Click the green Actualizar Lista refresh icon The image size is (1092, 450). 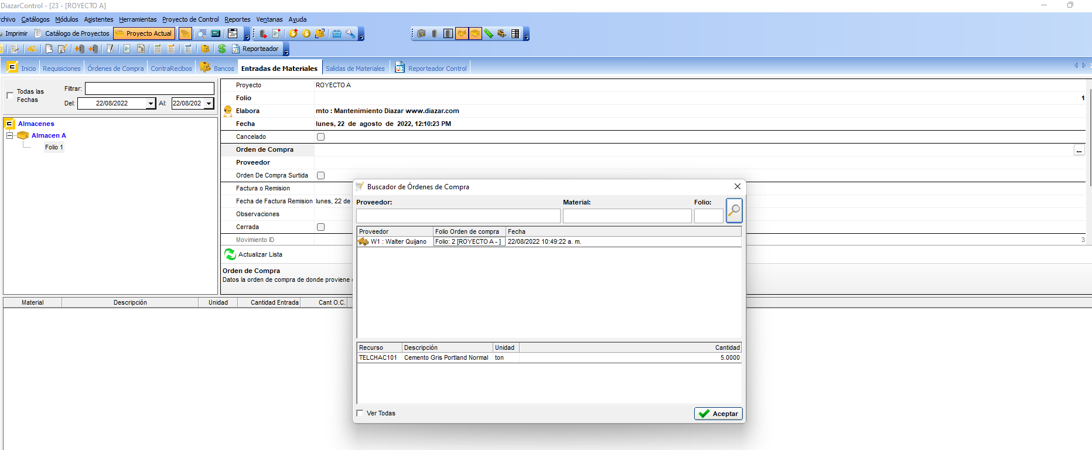point(230,254)
